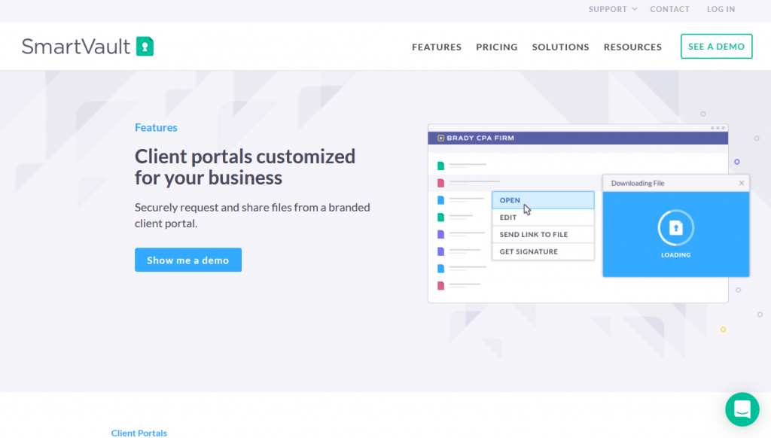Open the FEATURES navigation item
The width and height of the screenshot is (771, 438).
tap(436, 47)
